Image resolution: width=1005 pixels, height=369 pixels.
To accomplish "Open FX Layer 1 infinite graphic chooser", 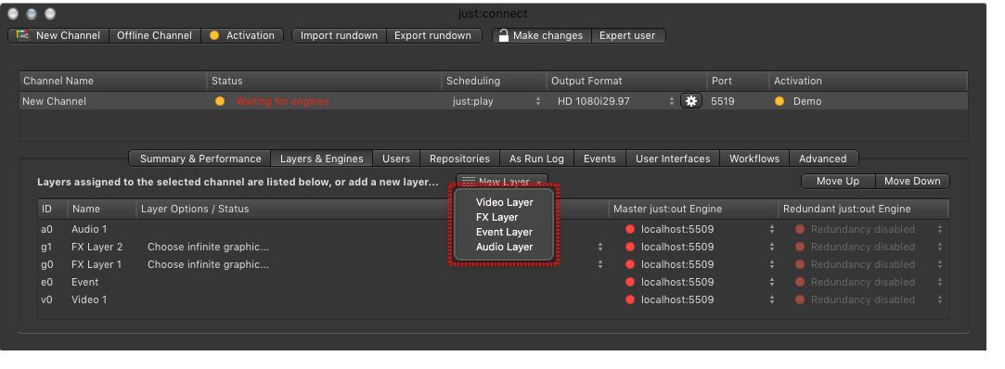I will click(374, 264).
